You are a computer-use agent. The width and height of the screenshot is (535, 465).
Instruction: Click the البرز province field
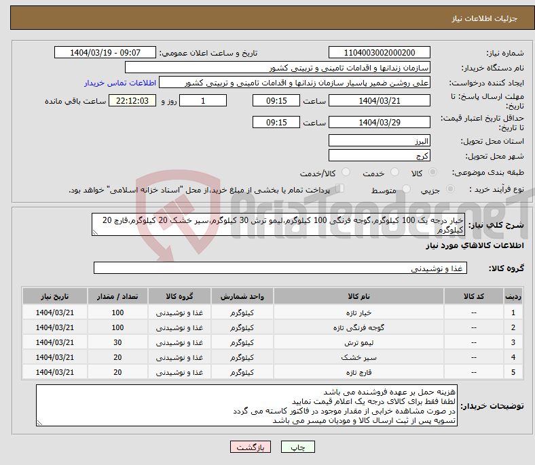tap(380, 140)
